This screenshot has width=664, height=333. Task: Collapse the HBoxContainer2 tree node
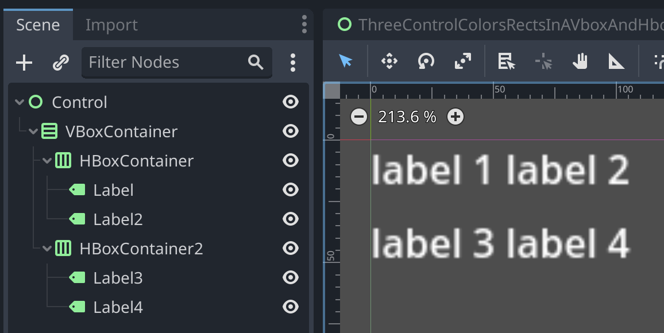pyautogui.click(x=47, y=249)
